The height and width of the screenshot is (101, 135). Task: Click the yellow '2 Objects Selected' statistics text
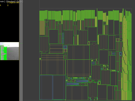(13, 3)
